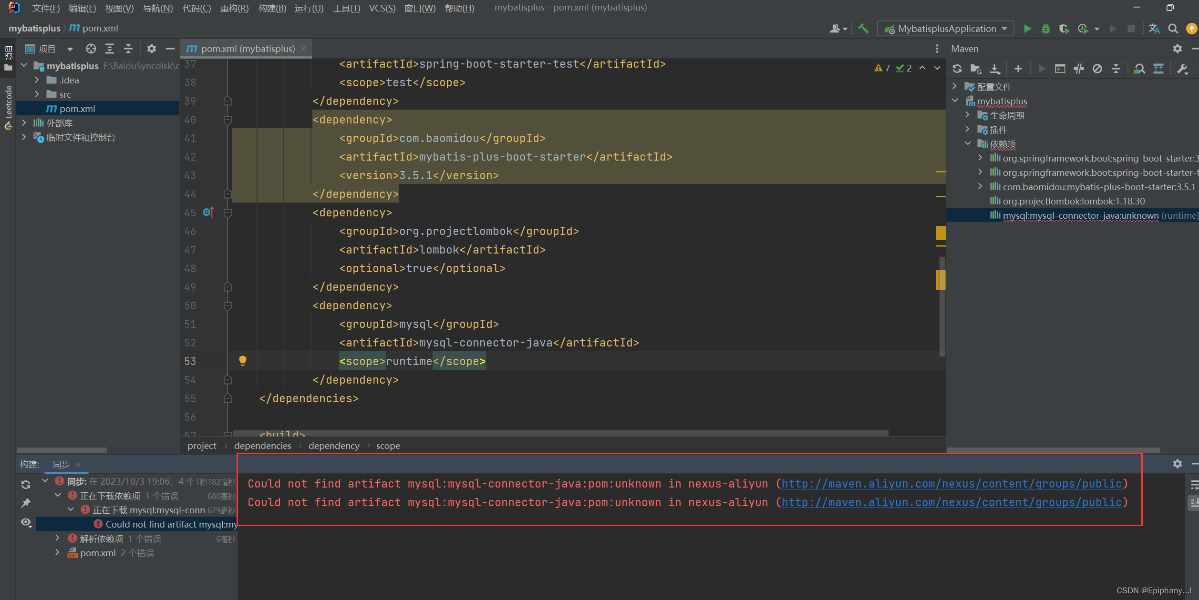The width and height of the screenshot is (1199, 600).
Task: Select mysql-connector-java dependency in Maven tree
Action: (x=1080, y=215)
